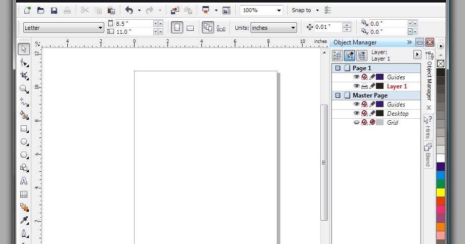This screenshot has height=244, width=465.
Task: Click the page width 8.5 field
Action: coord(134,23)
